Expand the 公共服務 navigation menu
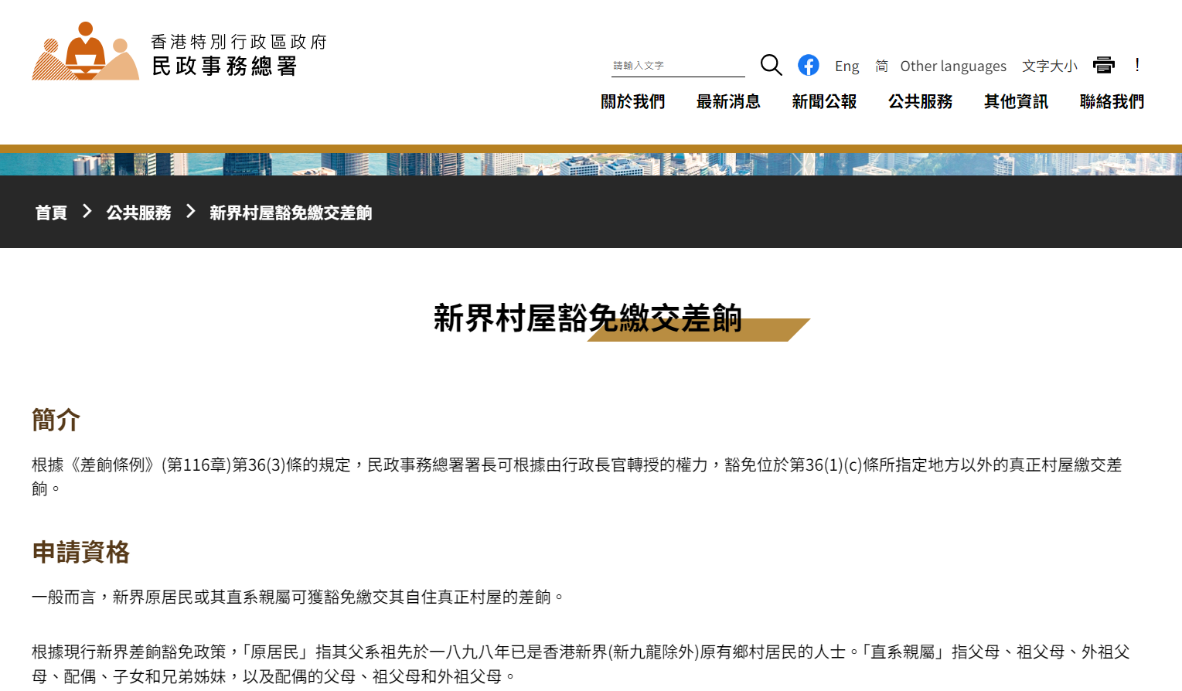The height and width of the screenshot is (691, 1182). tap(920, 101)
